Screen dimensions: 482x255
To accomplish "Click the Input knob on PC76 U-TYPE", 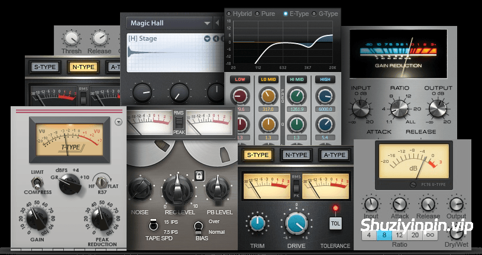I will 371,204.
